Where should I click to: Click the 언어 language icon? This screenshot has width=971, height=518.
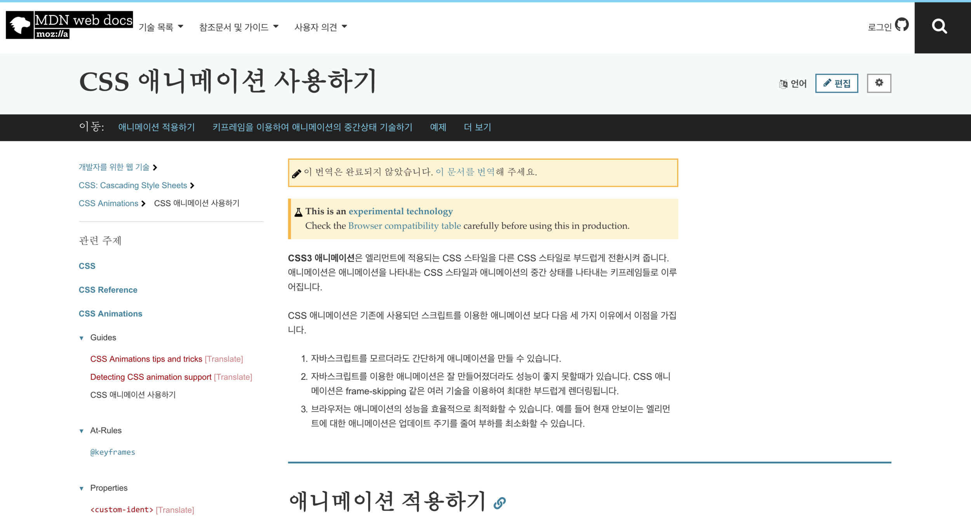pyautogui.click(x=783, y=83)
